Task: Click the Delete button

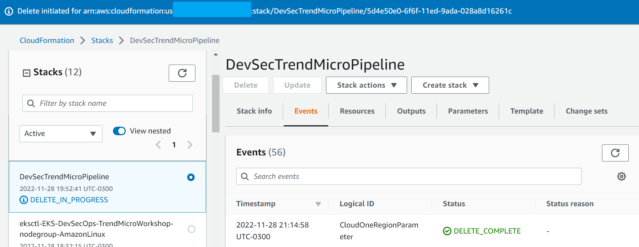Action: 246,85
